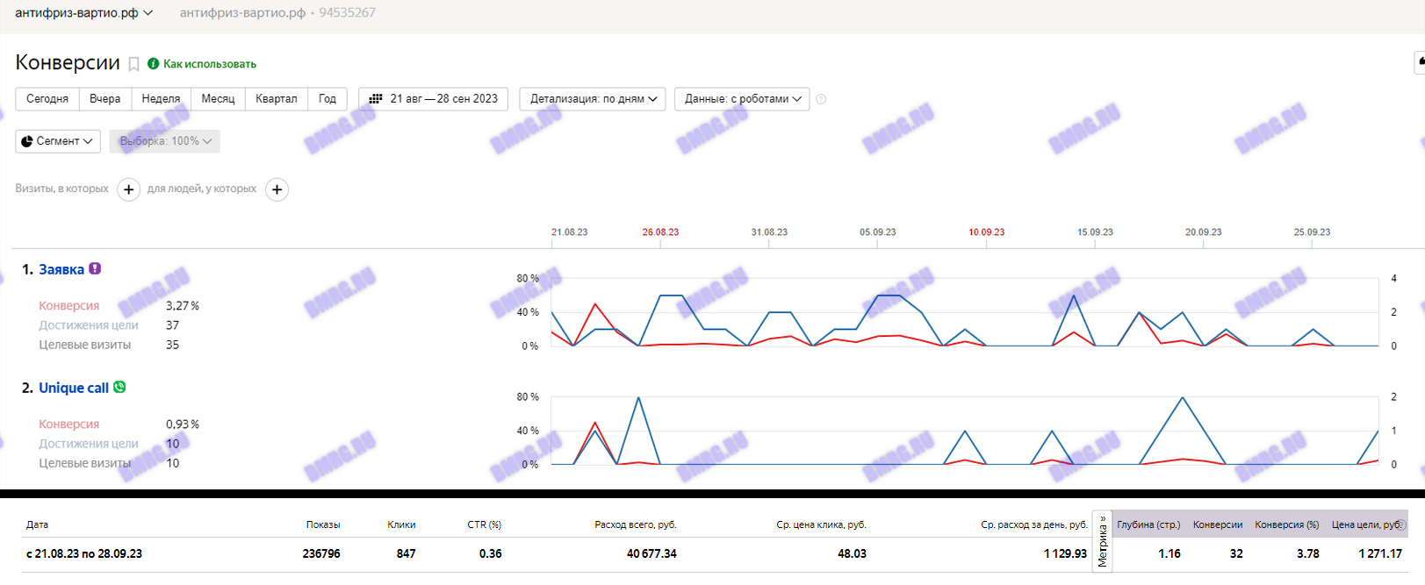Open the Данные: с роботами dropdown
This screenshot has height=585, width=1425.
pos(742,99)
